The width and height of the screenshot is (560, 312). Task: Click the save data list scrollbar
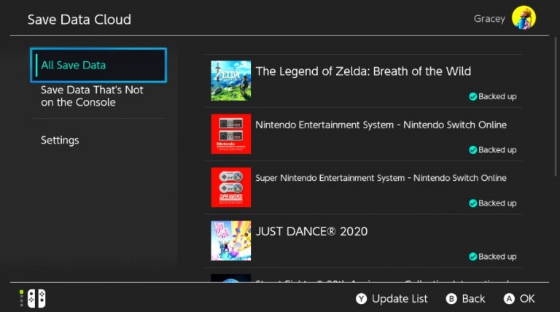click(556, 106)
